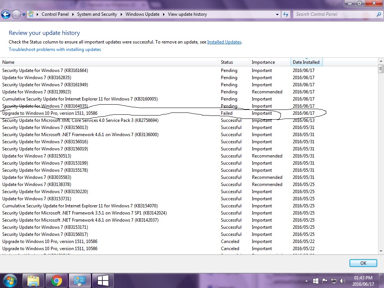Click View update history breadcrumb
This screenshot has width=384, height=288.
tap(187, 14)
